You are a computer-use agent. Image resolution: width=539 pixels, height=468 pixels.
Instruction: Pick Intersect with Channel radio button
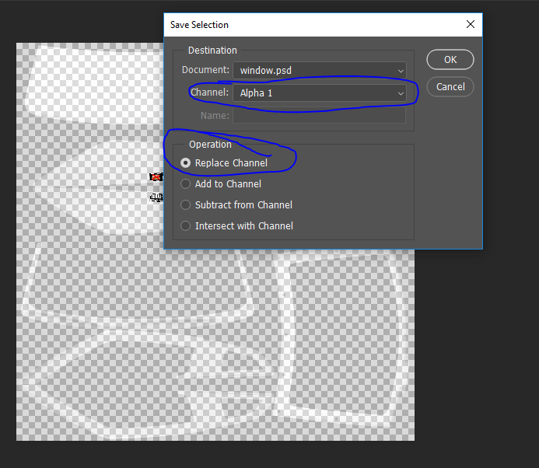pos(185,226)
